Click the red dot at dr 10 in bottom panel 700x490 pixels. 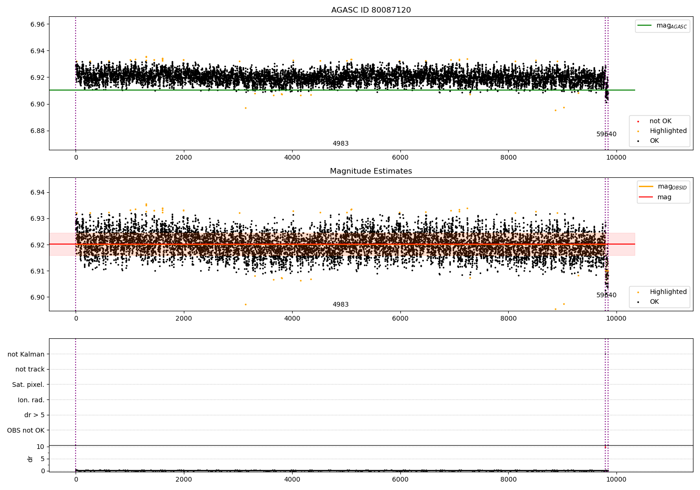click(605, 447)
